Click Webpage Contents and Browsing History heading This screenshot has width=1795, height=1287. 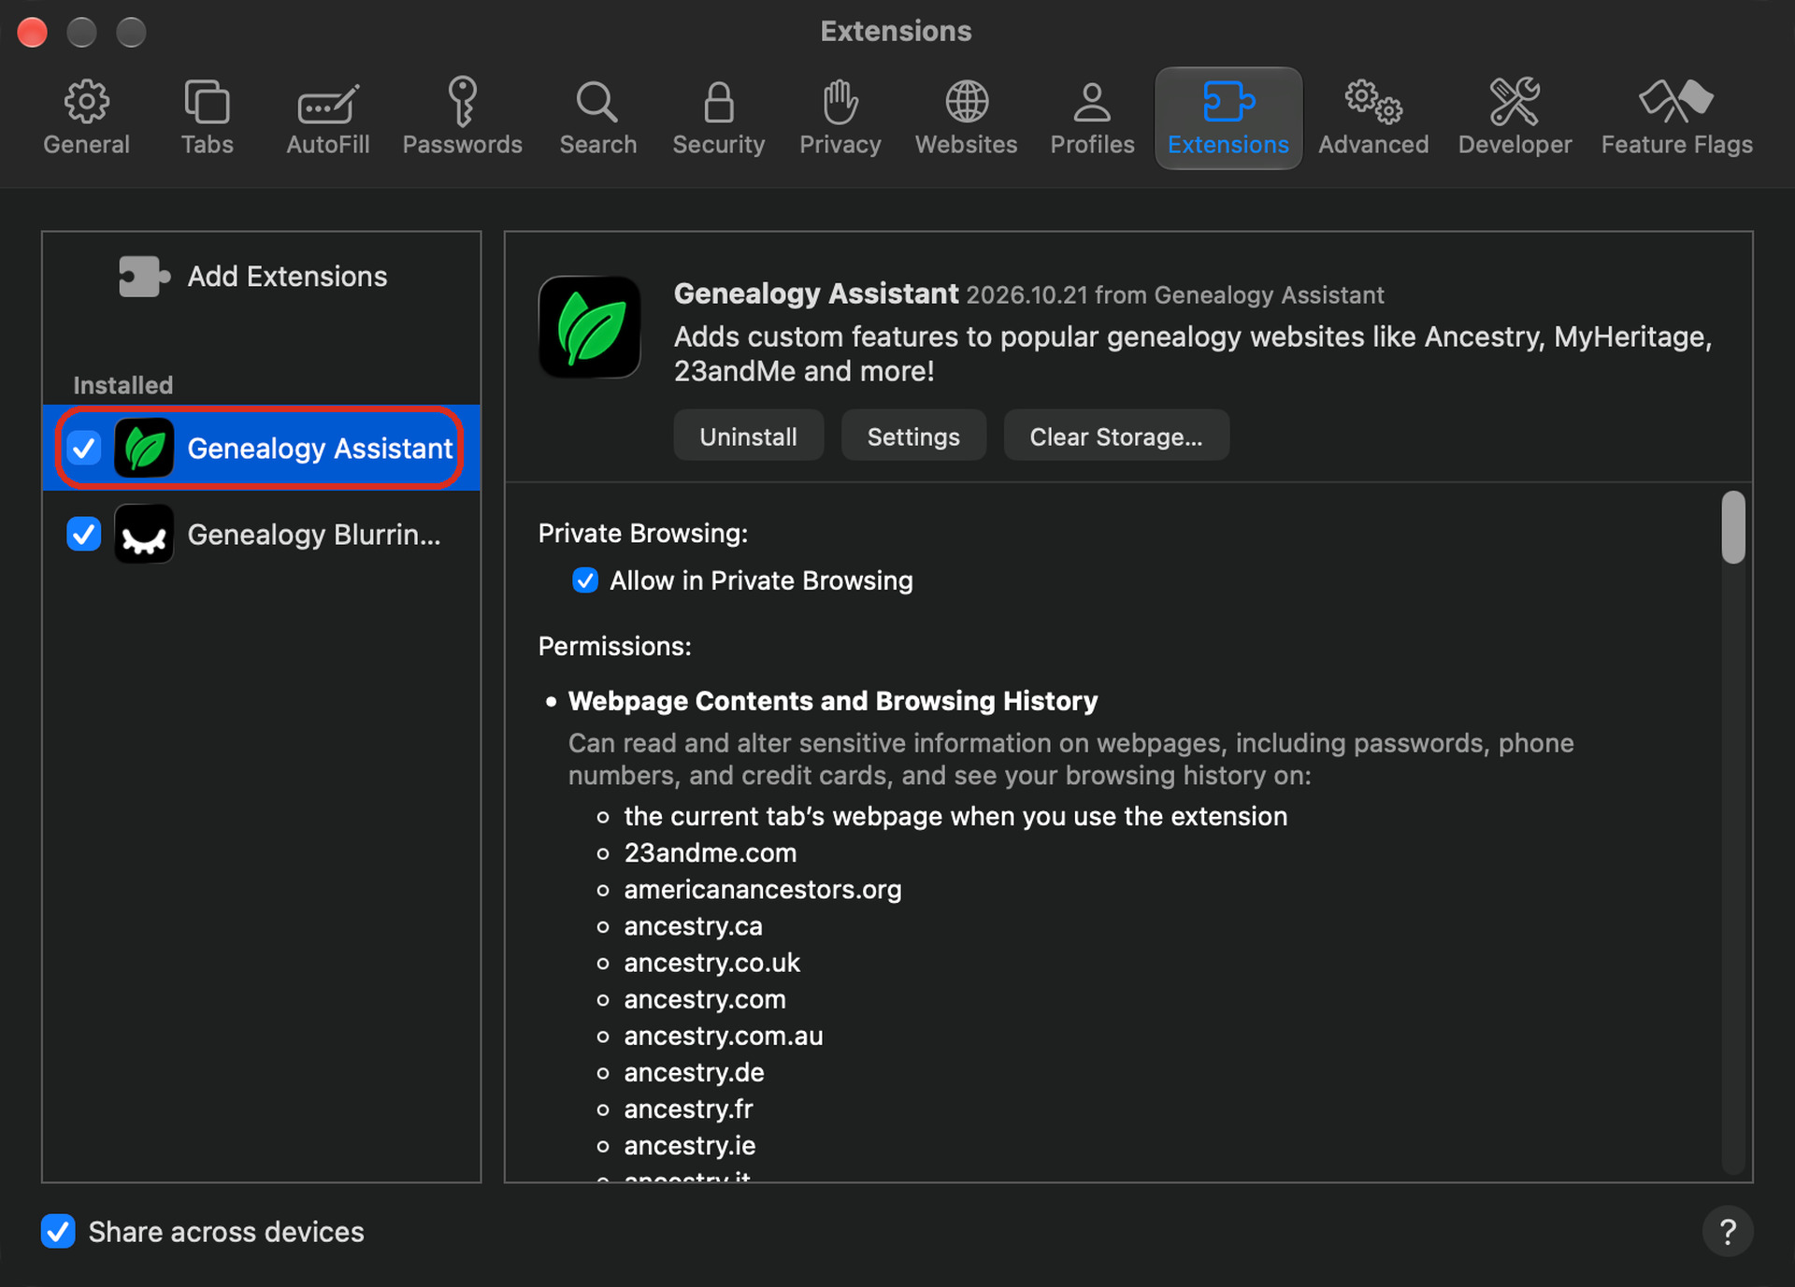pos(833,700)
